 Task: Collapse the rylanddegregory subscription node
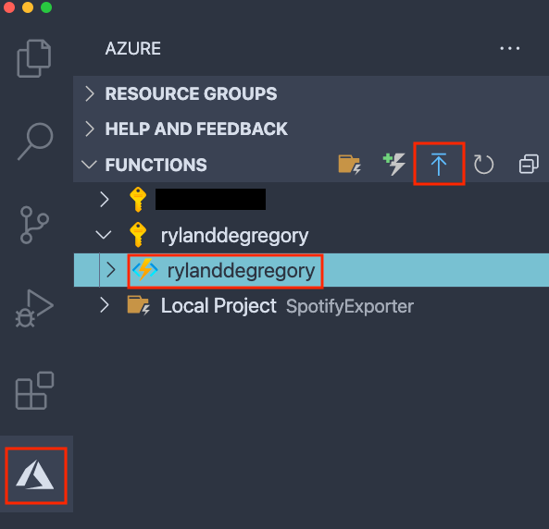click(104, 235)
